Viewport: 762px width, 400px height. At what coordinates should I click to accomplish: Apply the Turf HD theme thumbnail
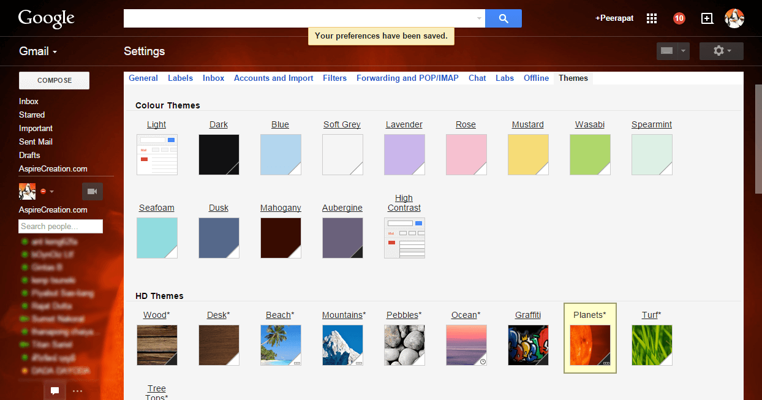click(652, 345)
